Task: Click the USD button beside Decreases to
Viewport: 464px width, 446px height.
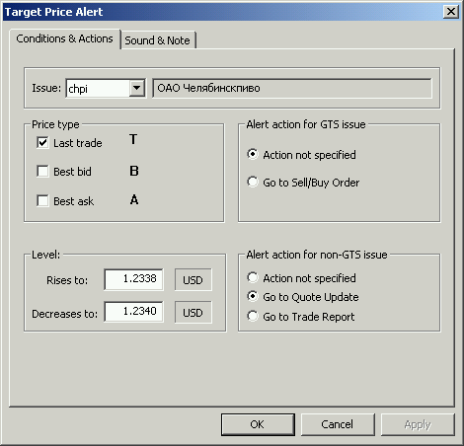Action: [x=193, y=312]
